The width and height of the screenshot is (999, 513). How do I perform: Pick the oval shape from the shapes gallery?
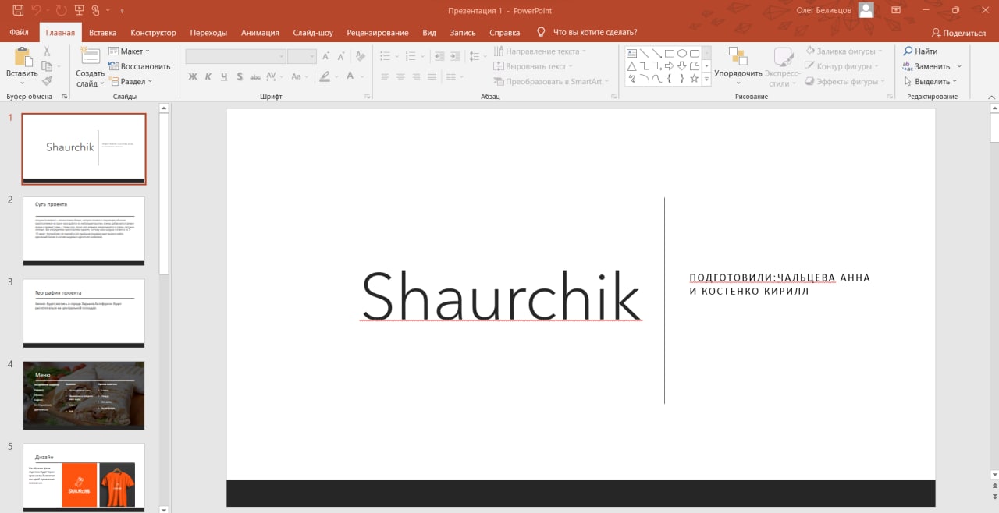[682, 54]
